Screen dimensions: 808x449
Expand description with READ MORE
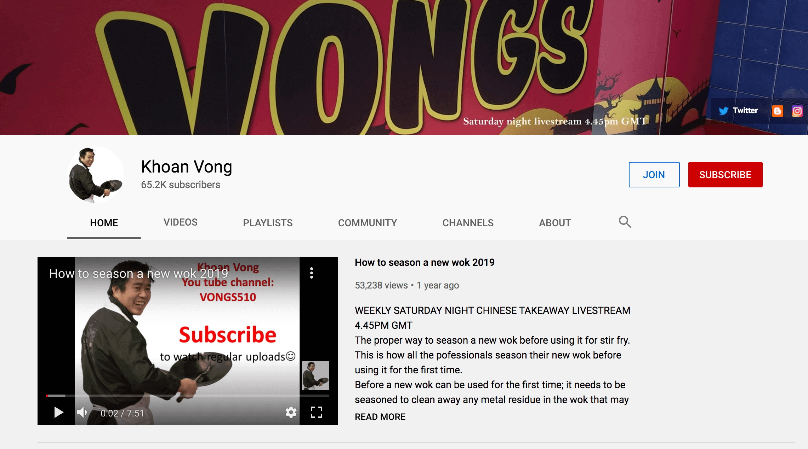(x=380, y=417)
